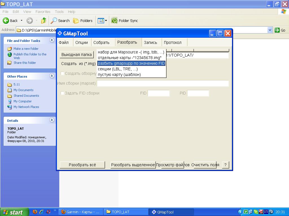Enable the 'Задать FID сборки' checkbox
The image size is (289, 216).
(x=62, y=93)
